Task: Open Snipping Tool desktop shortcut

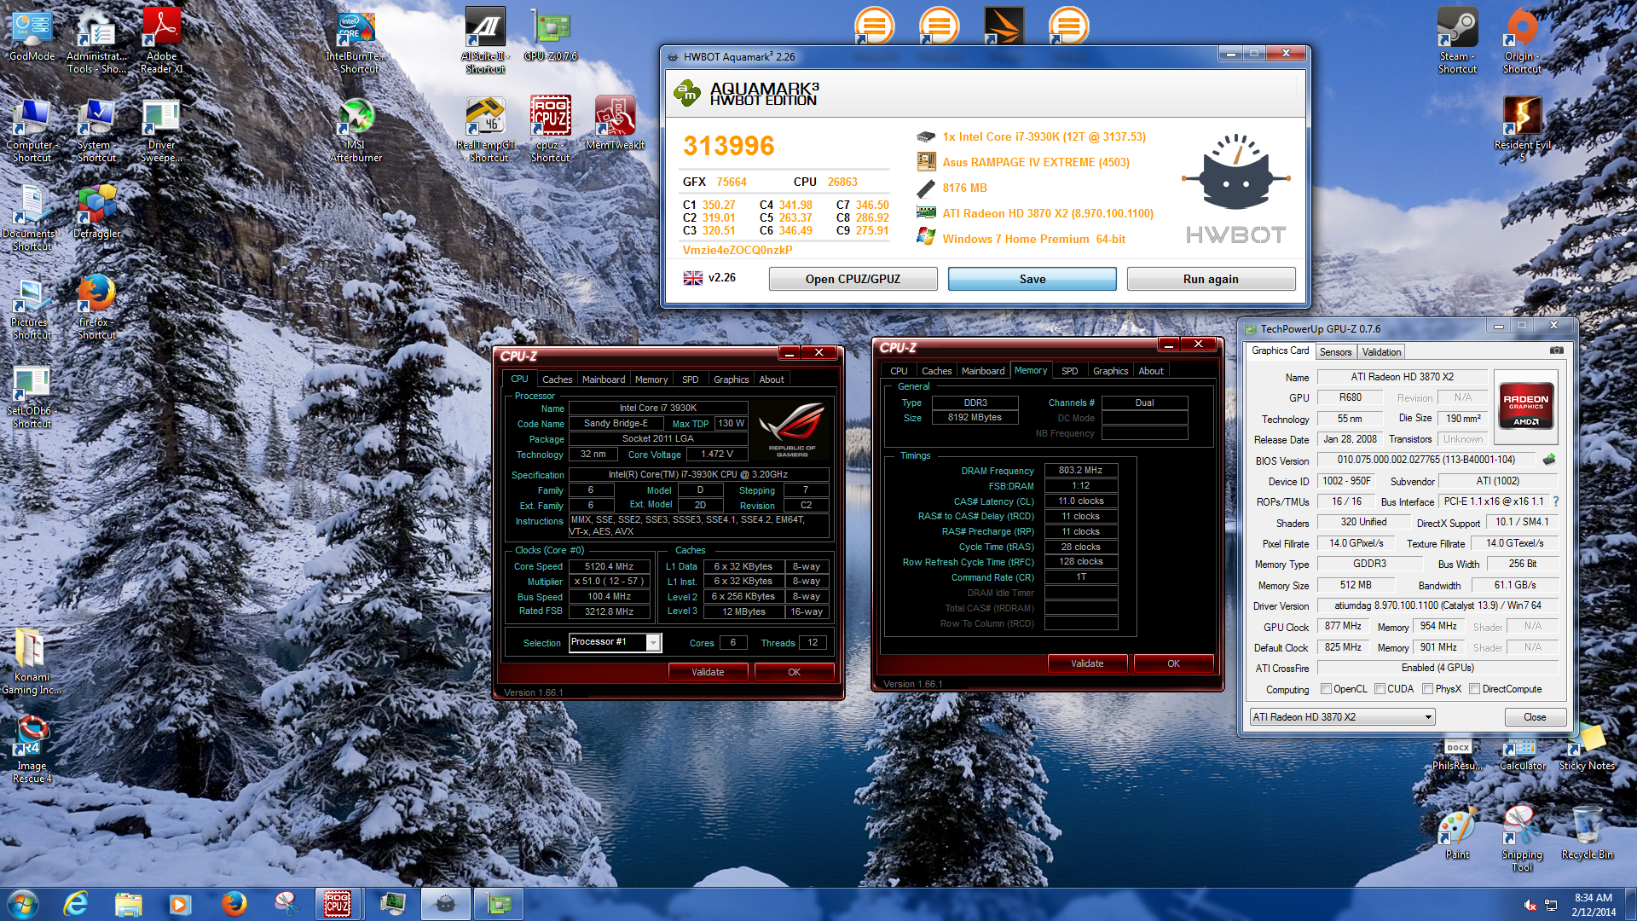Action: click(1522, 839)
